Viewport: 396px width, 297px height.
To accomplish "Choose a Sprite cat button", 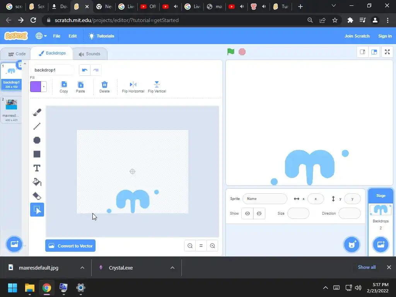I will 352,244.
